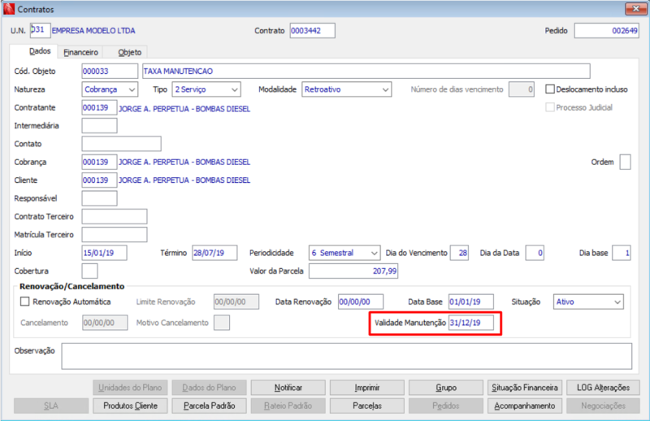Click the Data Renovação field
Image resolution: width=650 pixels, height=421 pixels.
coord(361,302)
